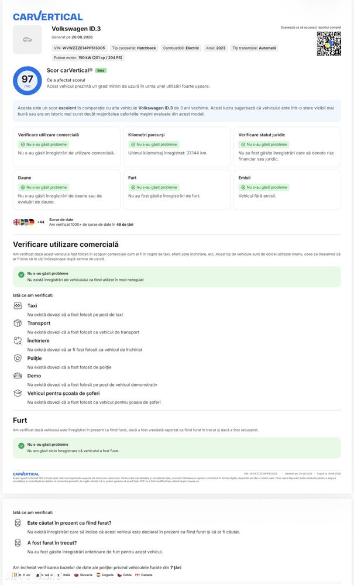Click the 97 score circle

click(x=28, y=81)
